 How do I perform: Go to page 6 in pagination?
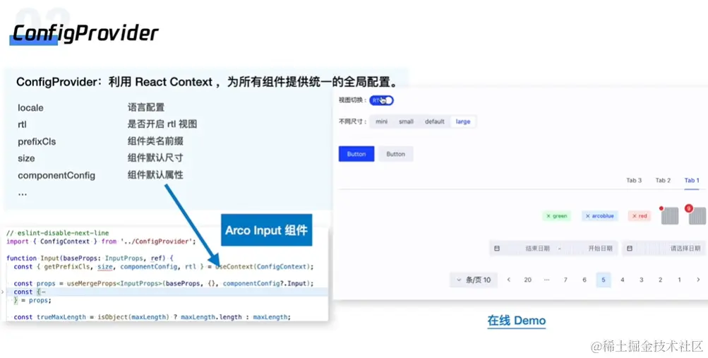coord(584,280)
